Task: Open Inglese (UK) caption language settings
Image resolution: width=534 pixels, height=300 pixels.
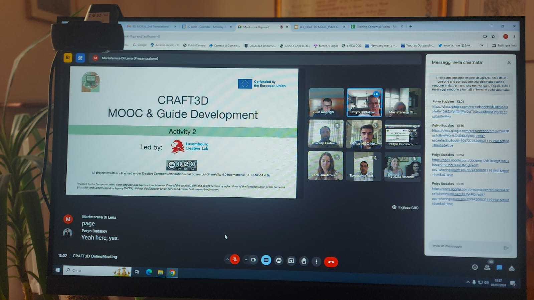Action: [405, 207]
